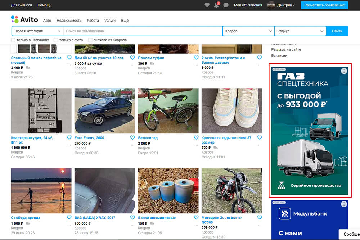Open 'Реклама на сайте' link
This screenshot has width=360, height=240.
(x=286, y=49)
